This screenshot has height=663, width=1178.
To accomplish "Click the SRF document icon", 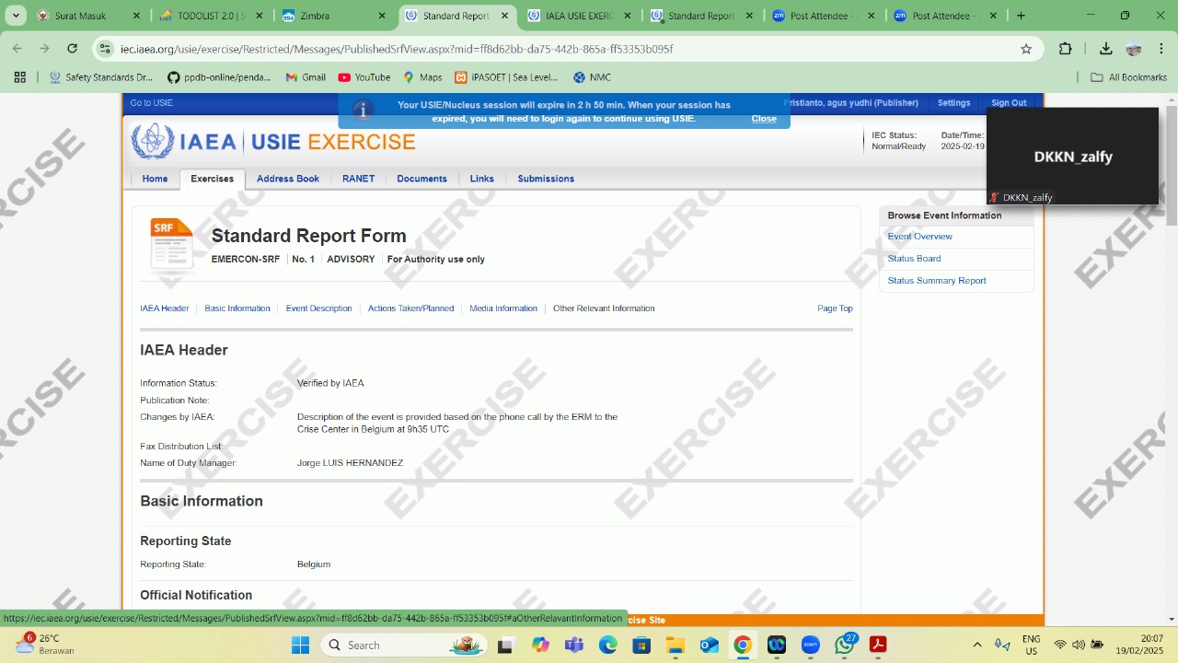I will click(171, 243).
